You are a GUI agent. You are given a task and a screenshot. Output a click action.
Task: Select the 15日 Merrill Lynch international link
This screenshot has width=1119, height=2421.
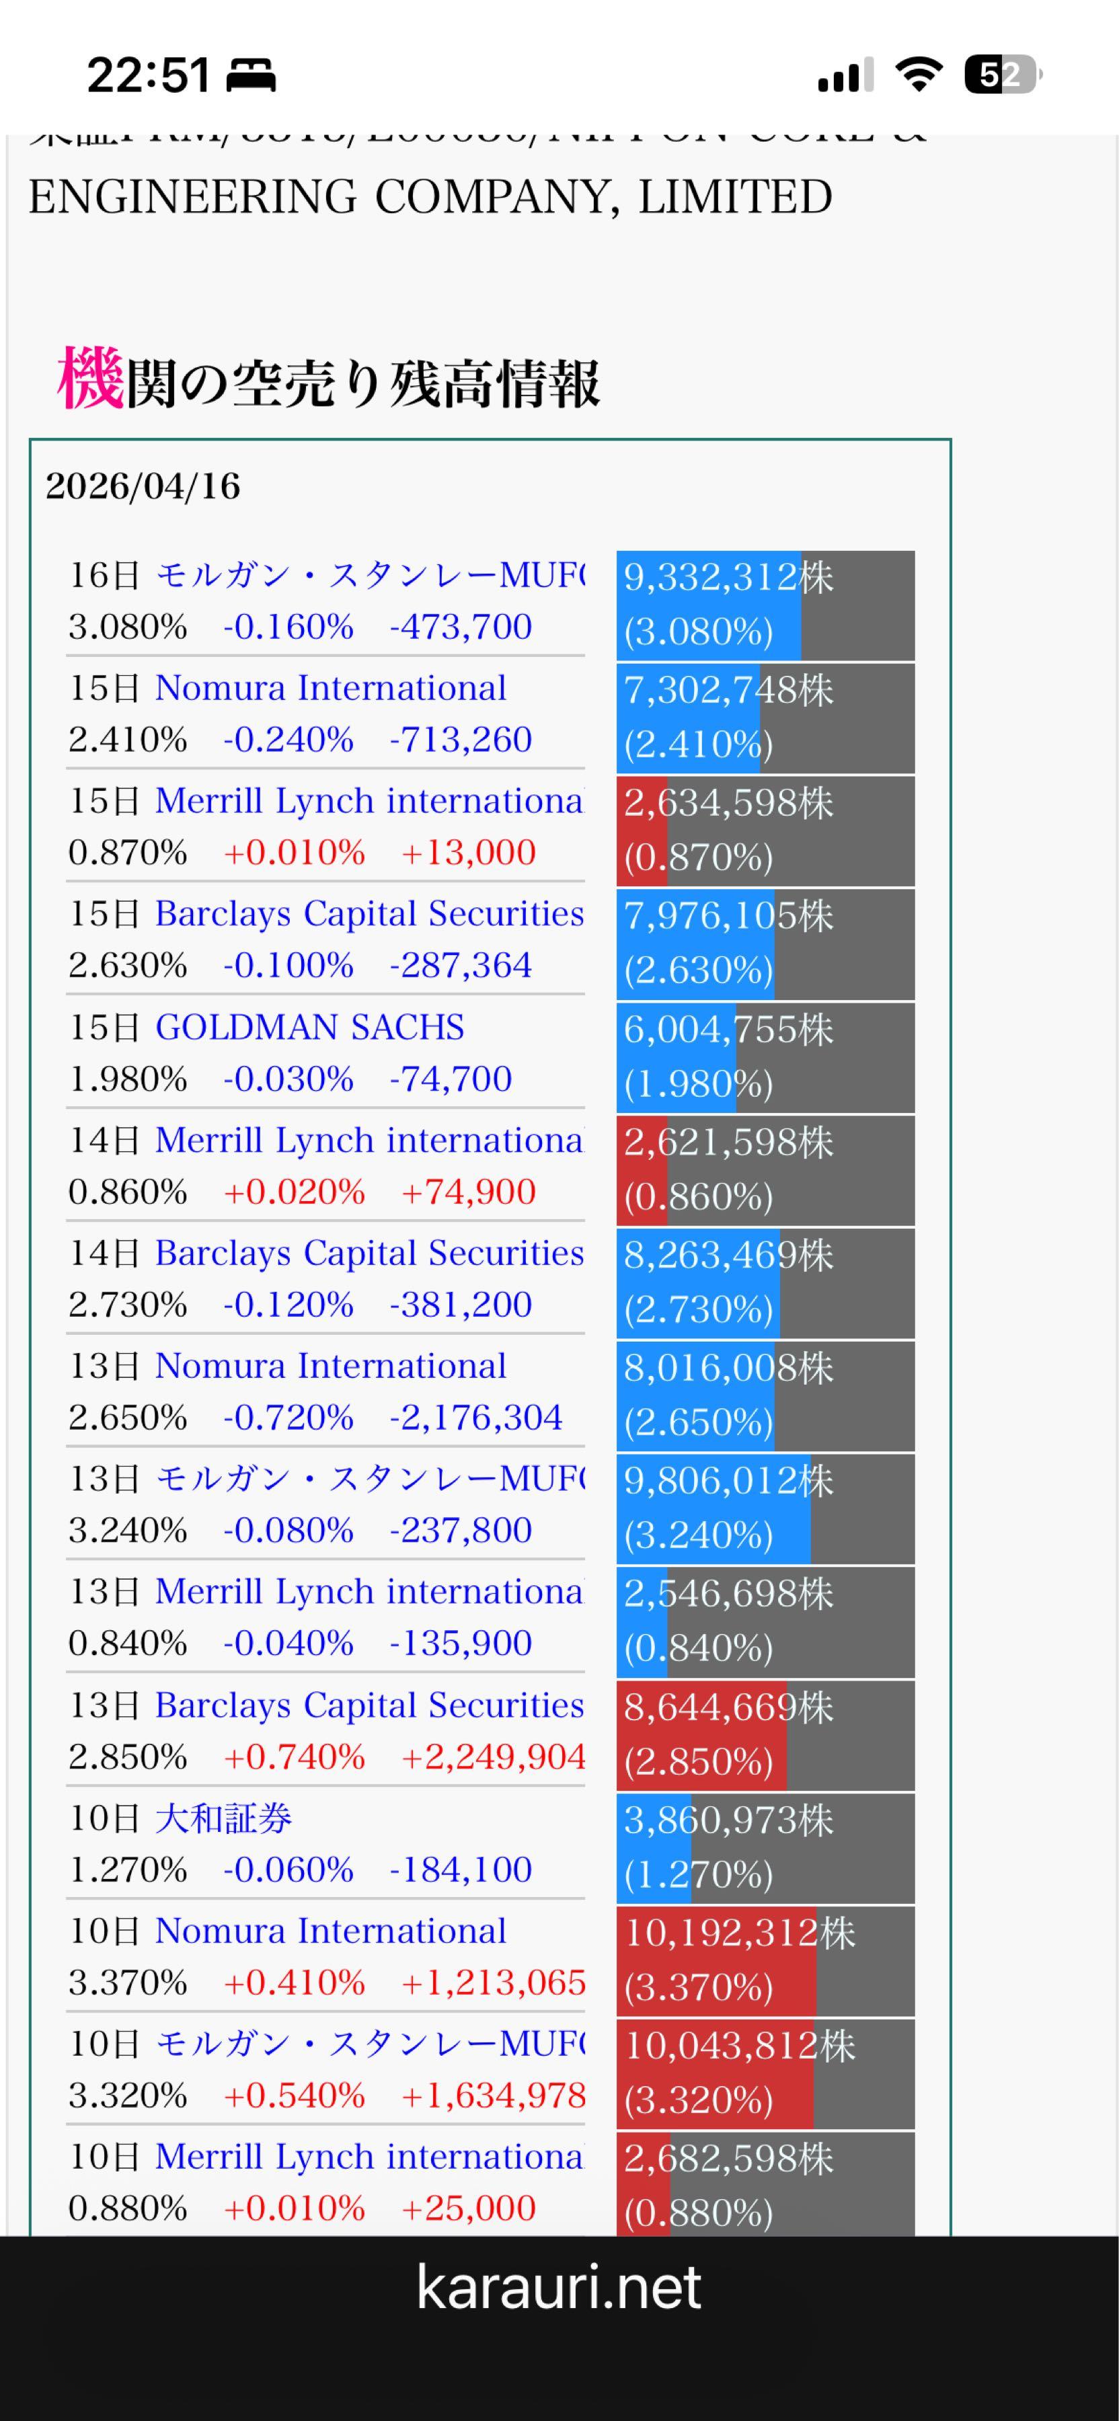[x=369, y=801]
